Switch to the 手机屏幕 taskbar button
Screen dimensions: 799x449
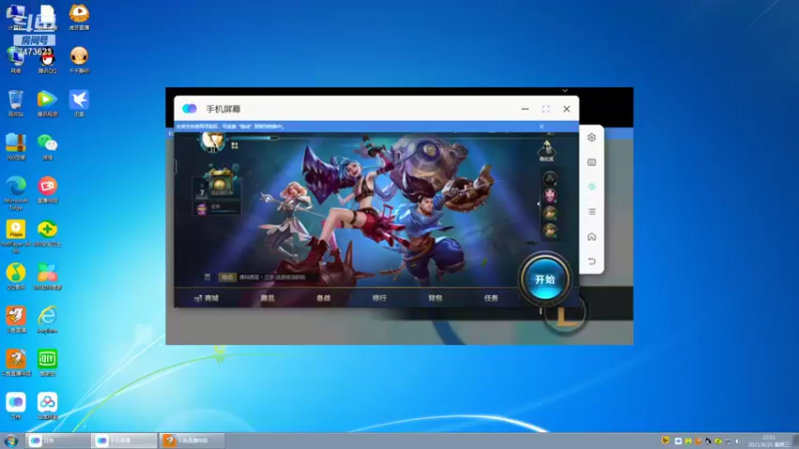pos(124,440)
